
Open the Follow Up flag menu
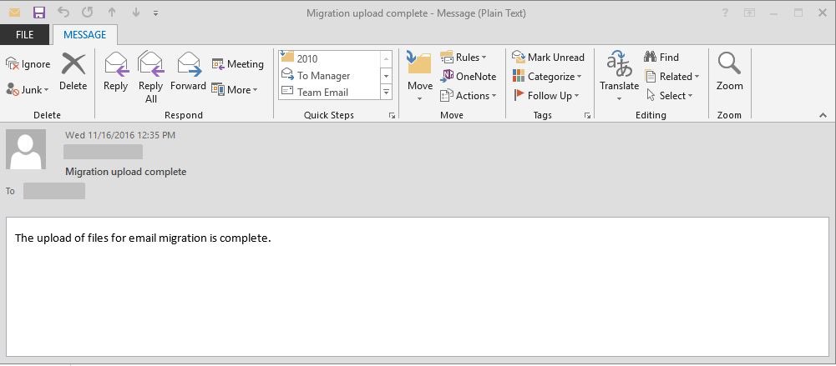545,96
